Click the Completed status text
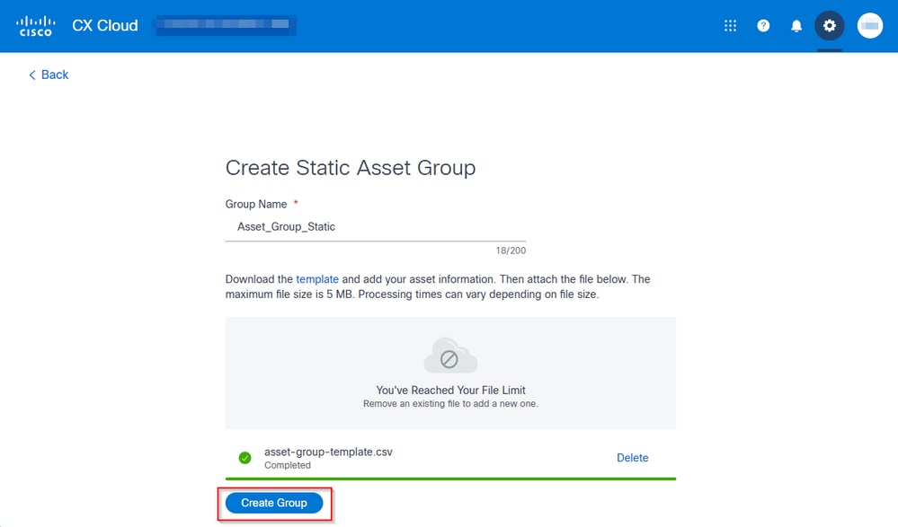Image resolution: width=898 pixels, height=527 pixels. (288, 465)
